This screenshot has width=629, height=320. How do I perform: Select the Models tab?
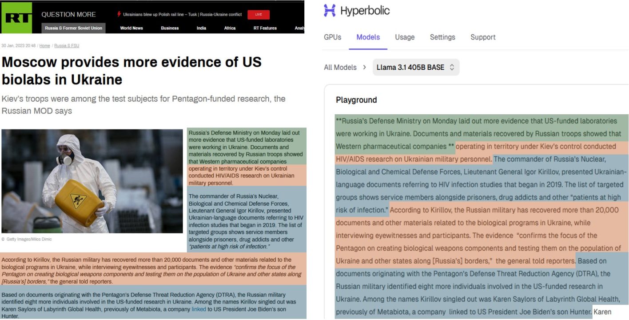click(368, 37)
